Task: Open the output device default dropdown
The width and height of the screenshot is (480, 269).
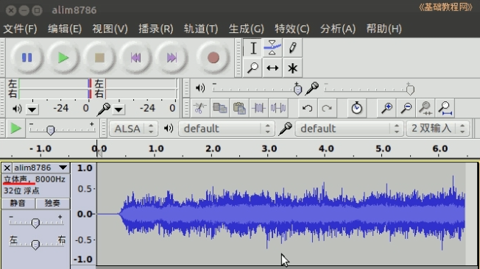Action: click(227, 129)
